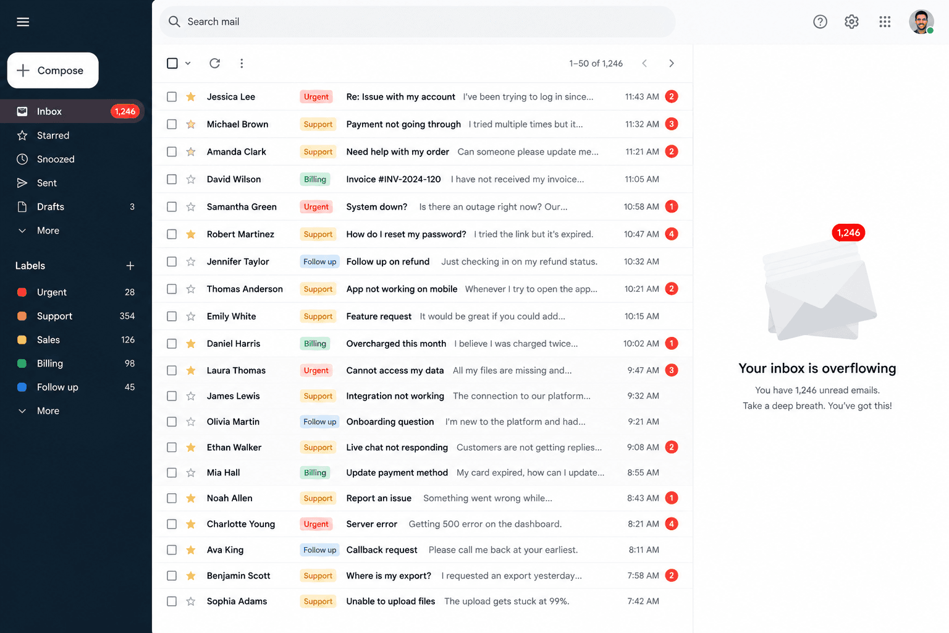Screen dimensions: 949x633
Task: Click the Search mail field
Action: [418, 22]
